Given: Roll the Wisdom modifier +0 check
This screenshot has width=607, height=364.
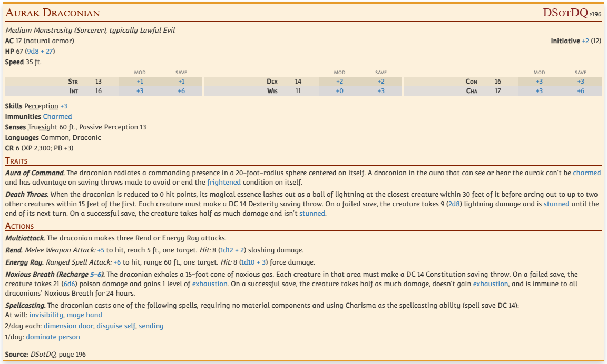Looking at the screenshot, I should pos(339,91).
